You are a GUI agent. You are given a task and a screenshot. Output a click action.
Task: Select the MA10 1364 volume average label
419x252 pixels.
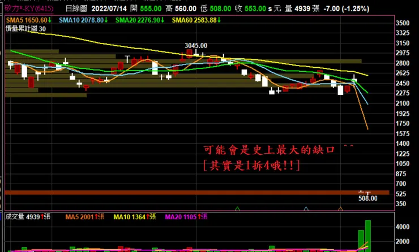point(134,217)
